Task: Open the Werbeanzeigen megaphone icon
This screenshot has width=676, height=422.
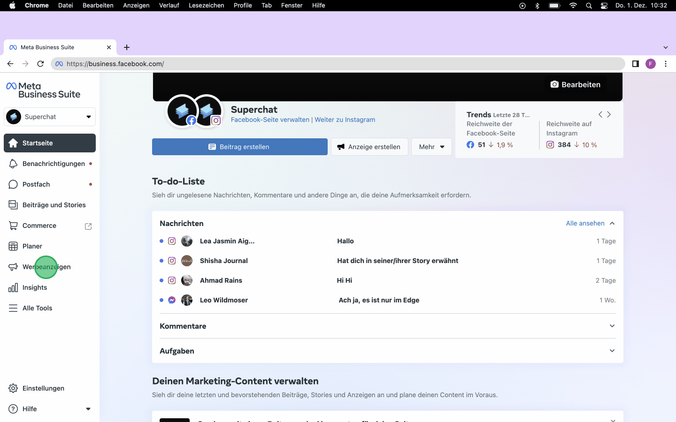Action: pos(13,267)
